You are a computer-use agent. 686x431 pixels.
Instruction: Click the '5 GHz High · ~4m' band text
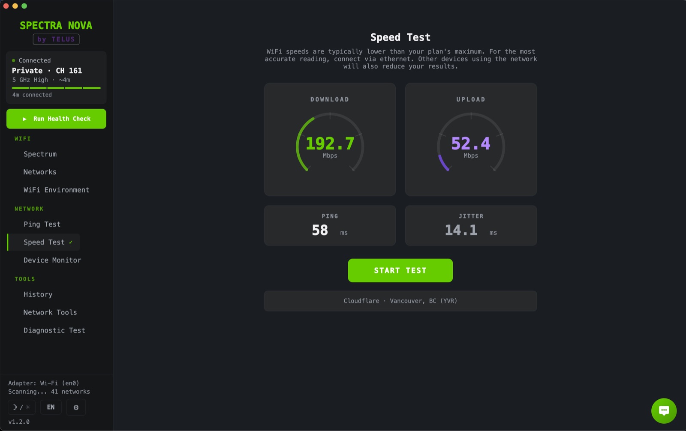[41, 80]
